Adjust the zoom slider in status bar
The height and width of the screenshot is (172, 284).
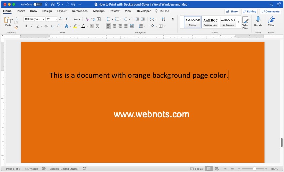(x=254, y=169)
